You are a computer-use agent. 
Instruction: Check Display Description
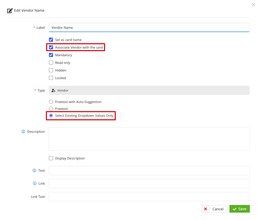coord(51,158)
